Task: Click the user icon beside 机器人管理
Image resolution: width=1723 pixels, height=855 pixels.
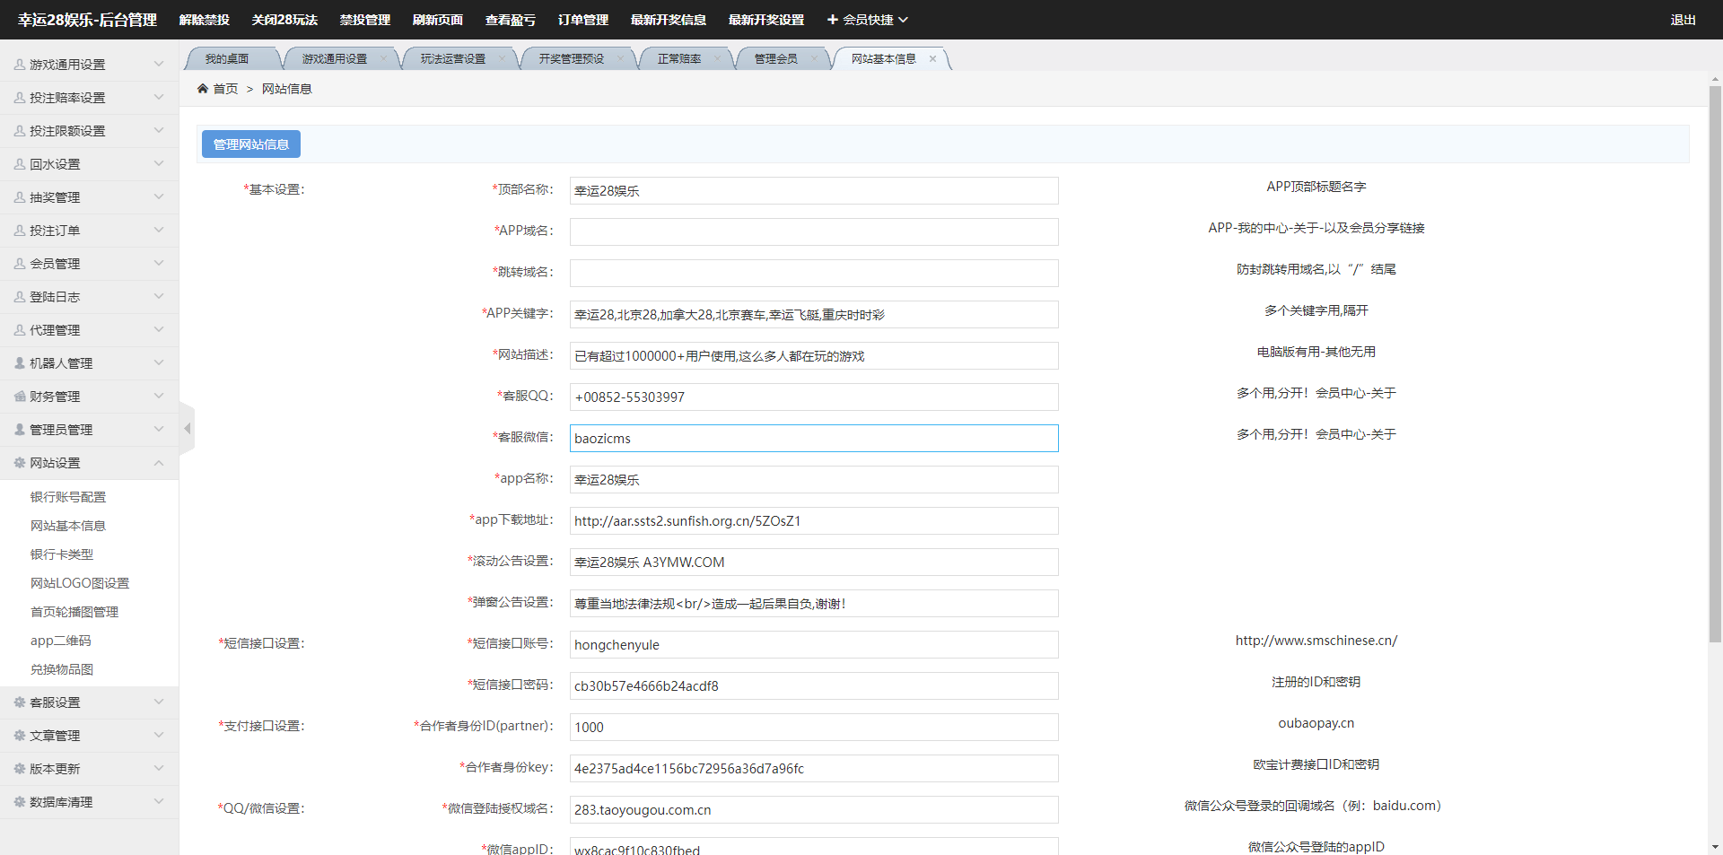Action: 20,363
